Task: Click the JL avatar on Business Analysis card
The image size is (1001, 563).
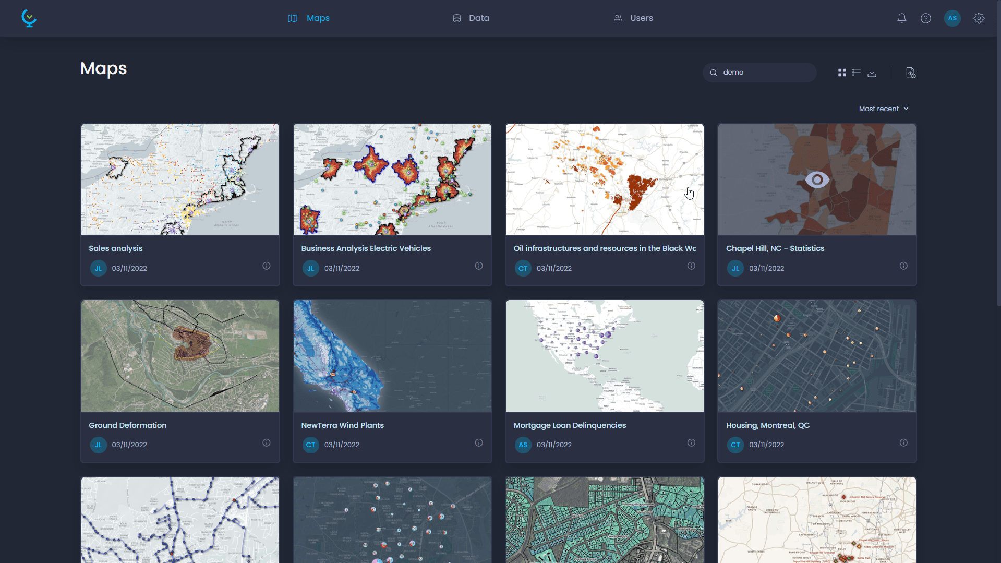Action: [x=310, y=269]
